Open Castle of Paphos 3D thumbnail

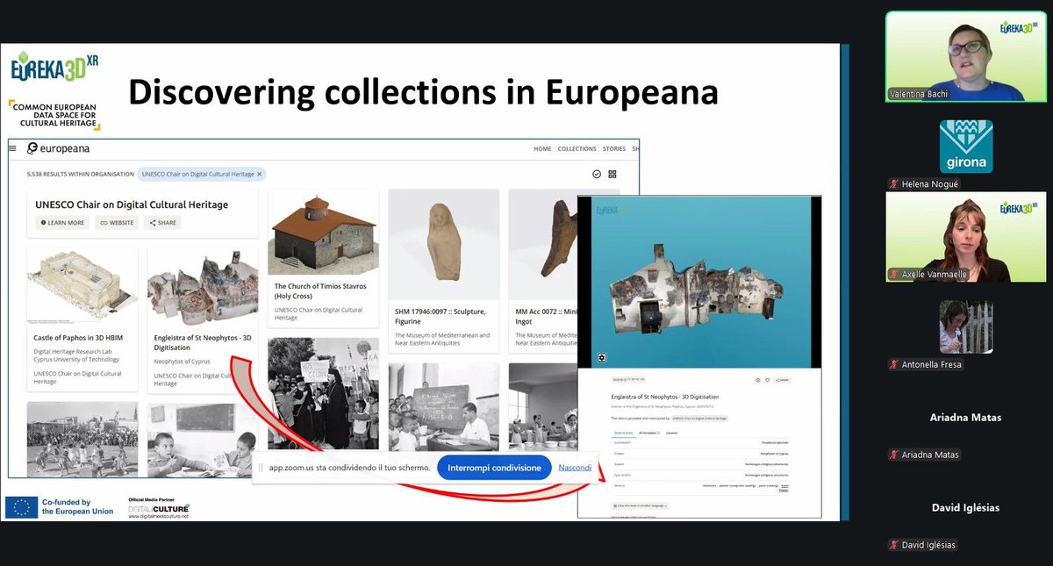[x=82, y=285]
